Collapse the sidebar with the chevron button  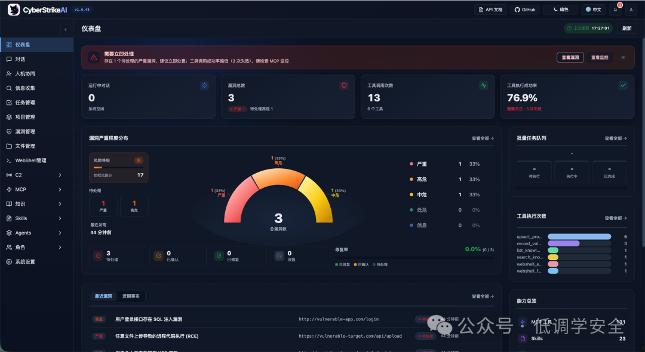pos(66,29)
